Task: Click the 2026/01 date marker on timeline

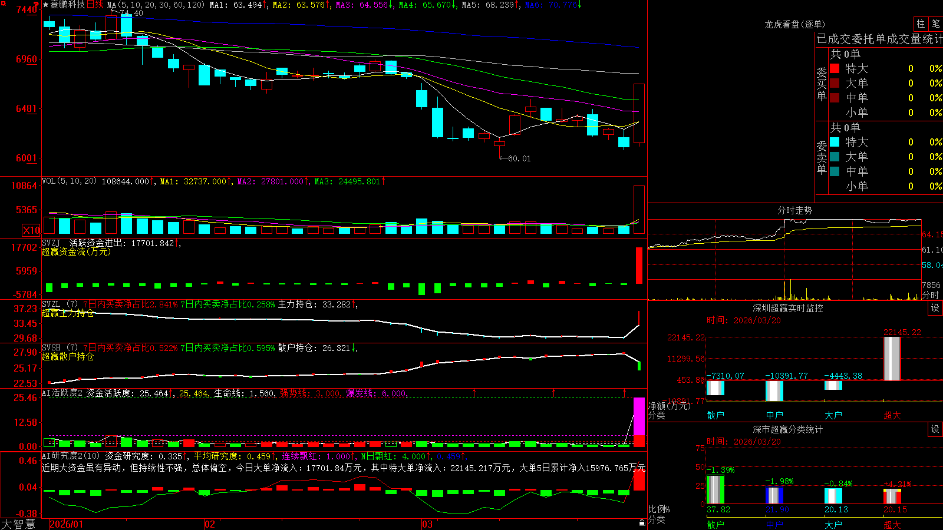Action: (x=67, y=524)
